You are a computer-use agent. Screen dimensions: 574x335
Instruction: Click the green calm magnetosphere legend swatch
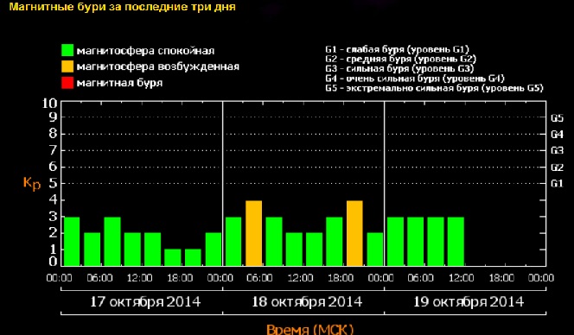[x=67, y=50]
